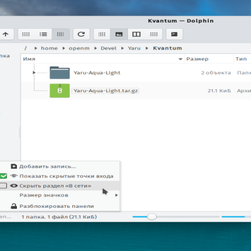251x251 pixels.
Task: Expand the Yaru-Aqua-Light folder tree arrow
Action: tap(34, 73)
